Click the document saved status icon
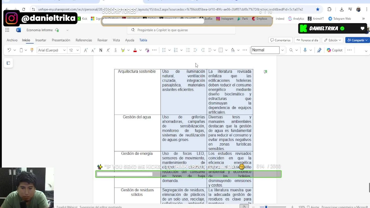370x208 pixels. pyautogui.click(x=57, y=30)
